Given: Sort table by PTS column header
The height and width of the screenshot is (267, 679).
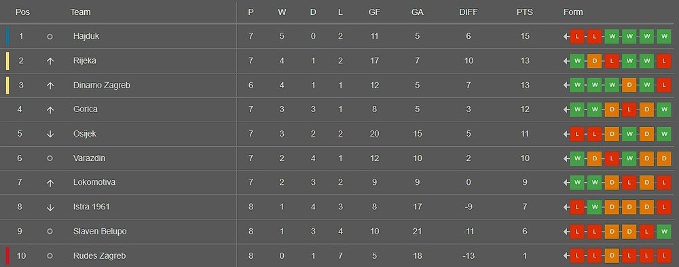Looking at the screenshot, I should point(524,12).
